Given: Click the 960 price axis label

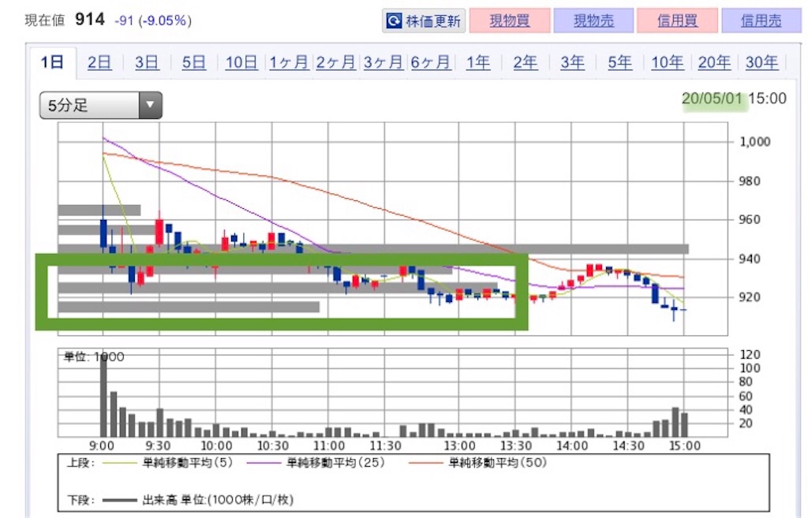Looking at the screenshot, I should coord(750,220).
